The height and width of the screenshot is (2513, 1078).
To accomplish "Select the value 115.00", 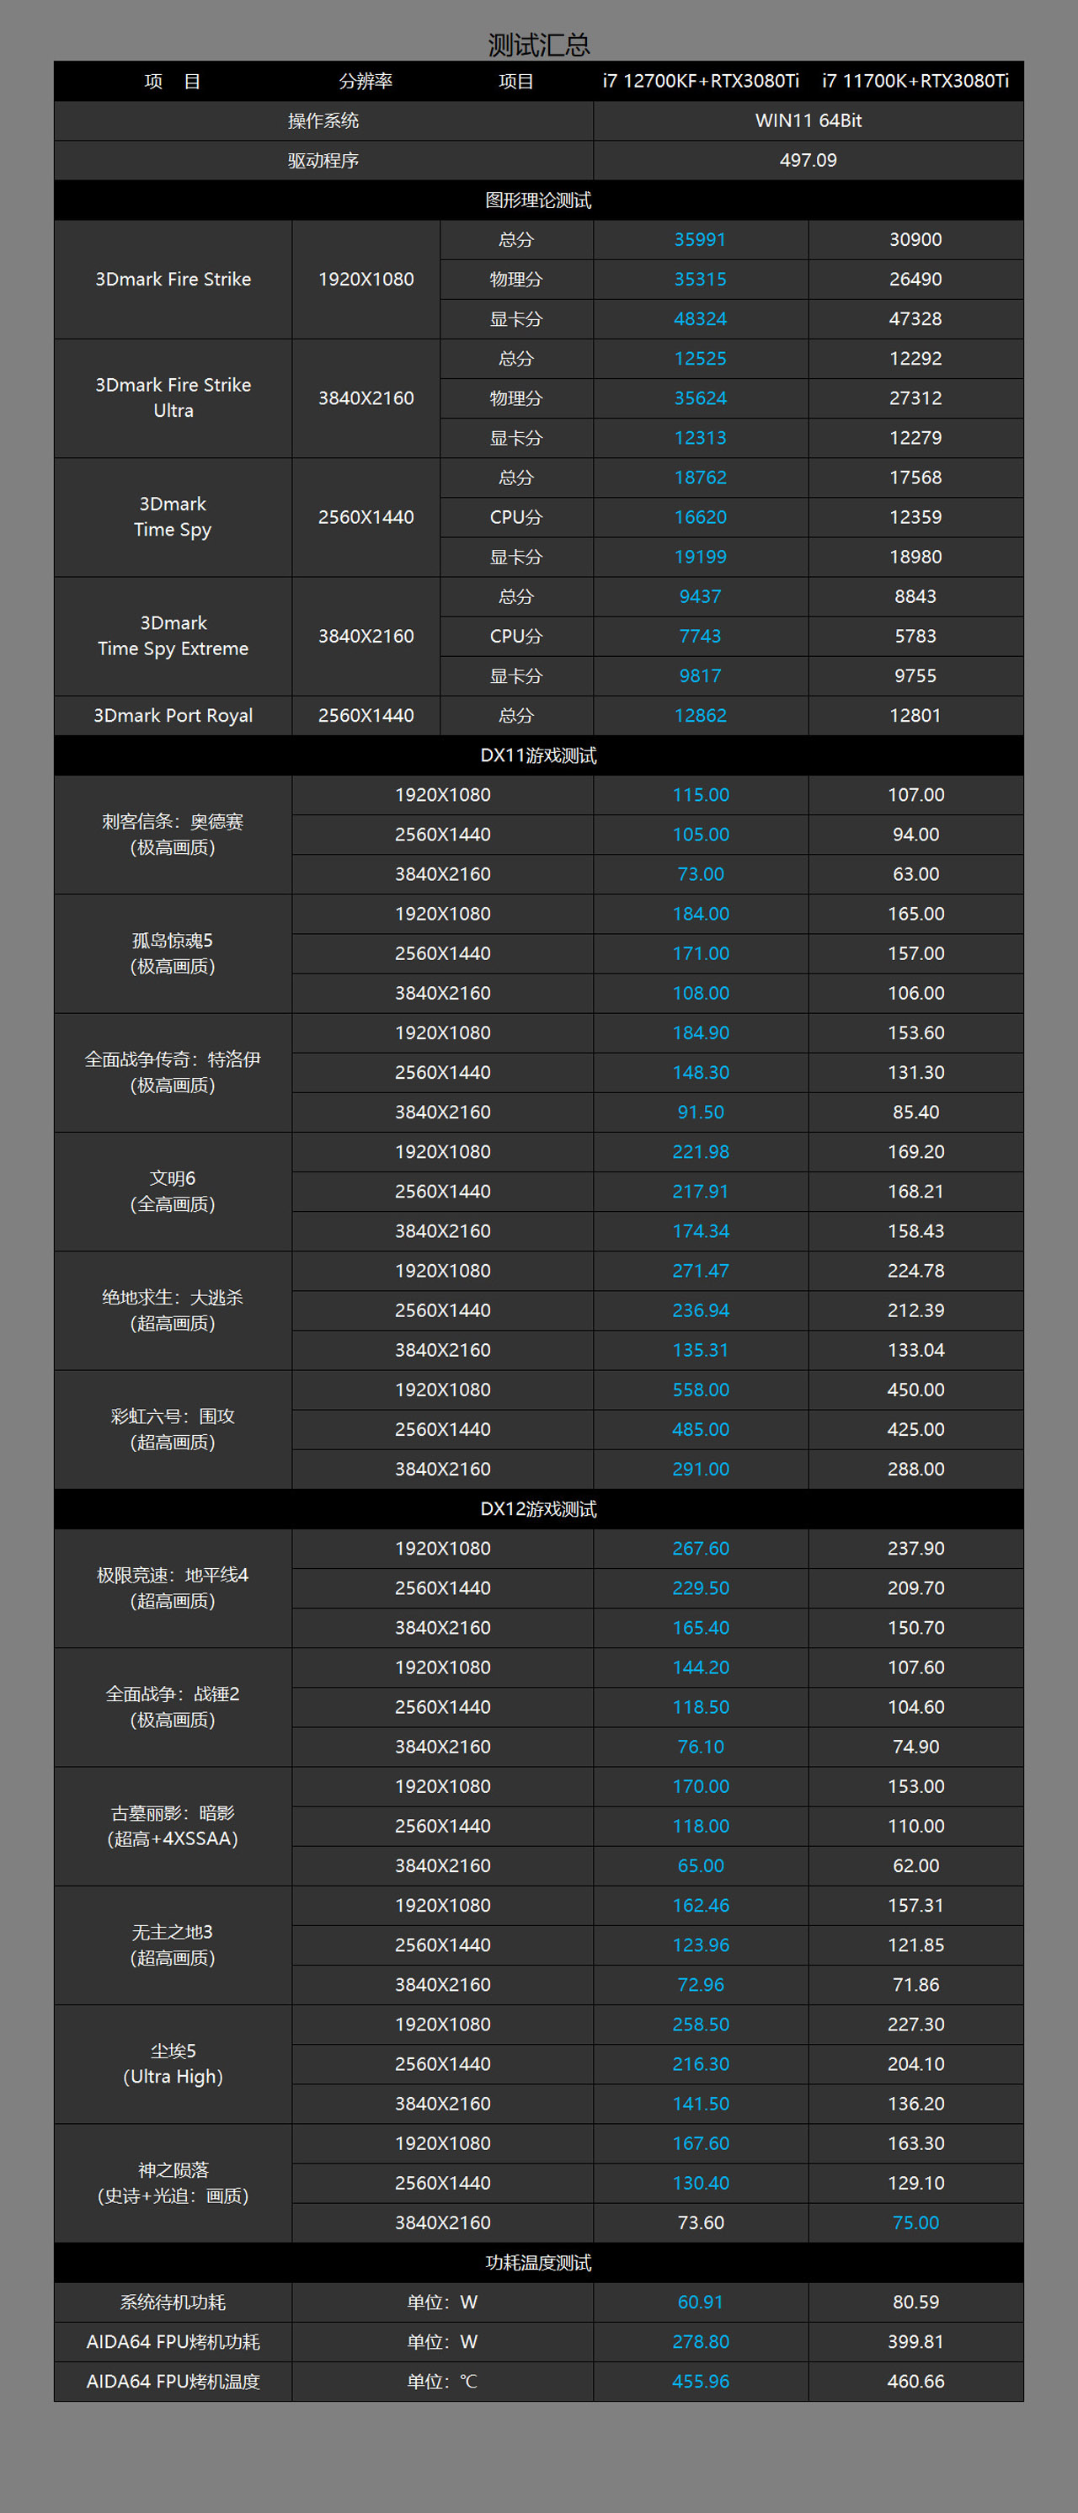I will tap(701, 795).
